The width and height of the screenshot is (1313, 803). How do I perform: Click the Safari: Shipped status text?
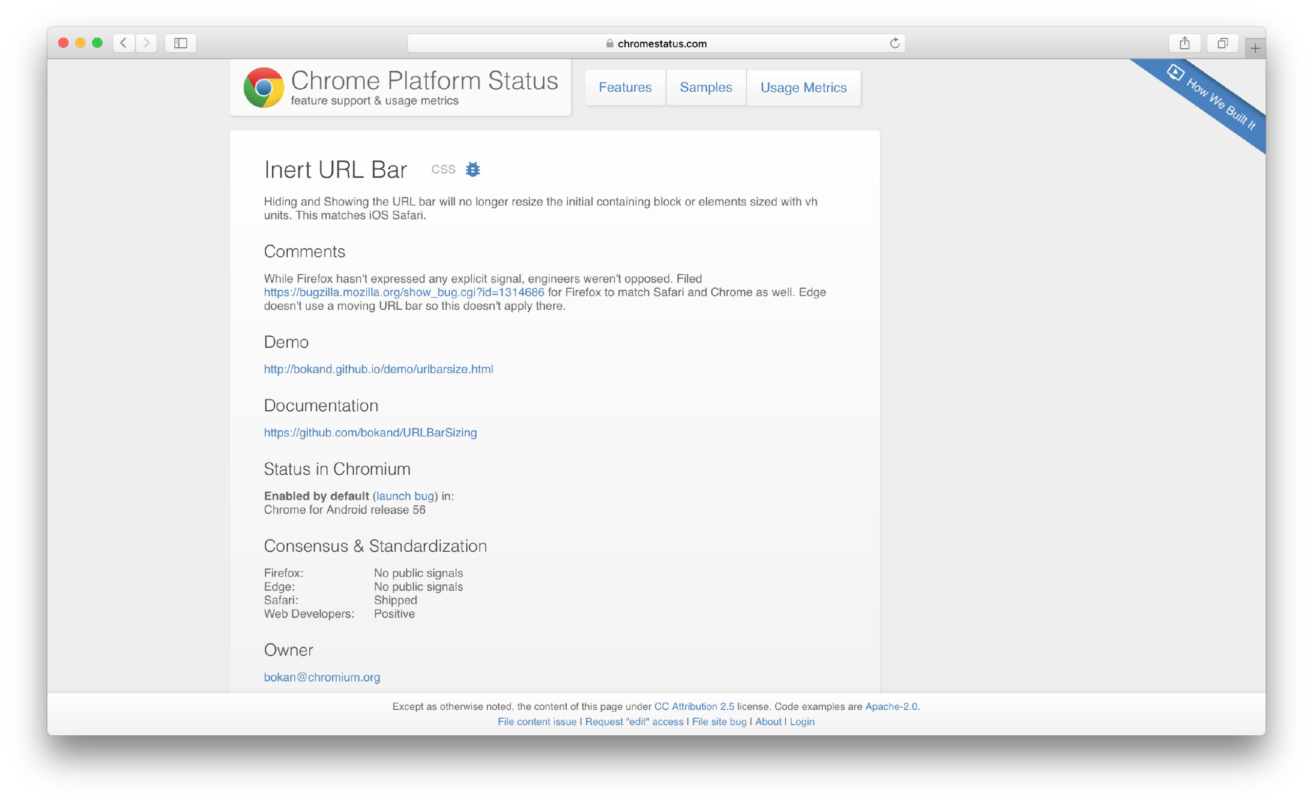pyautogui.click(x=395, y=600)
